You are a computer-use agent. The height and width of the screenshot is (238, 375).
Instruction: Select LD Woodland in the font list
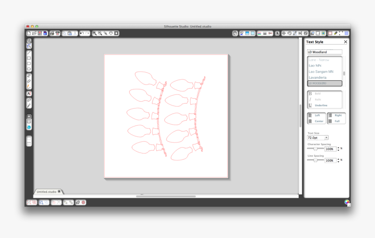click(x=324, y=83)
